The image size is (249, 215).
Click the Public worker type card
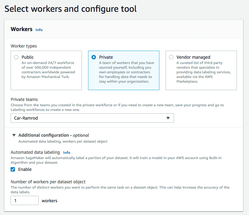46,71
